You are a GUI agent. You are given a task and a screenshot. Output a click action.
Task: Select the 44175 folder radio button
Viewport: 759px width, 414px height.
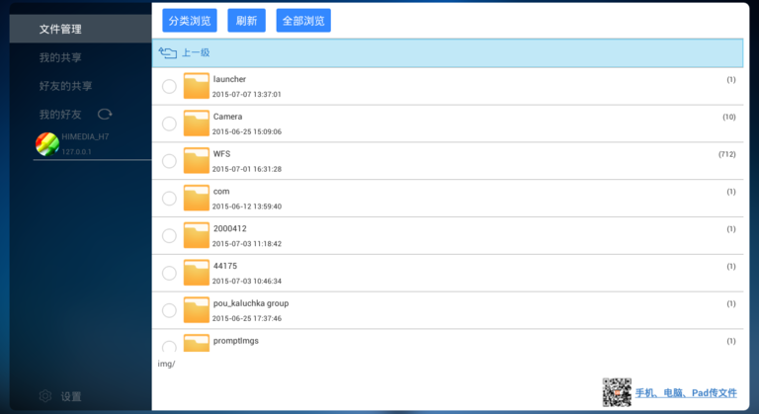[x=169, y=273]
